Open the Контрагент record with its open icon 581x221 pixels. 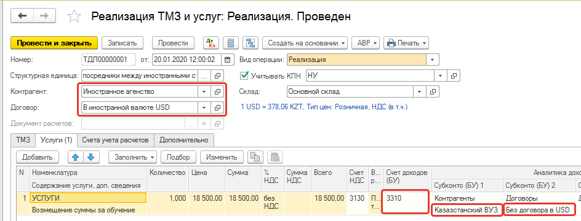point(217,91)
